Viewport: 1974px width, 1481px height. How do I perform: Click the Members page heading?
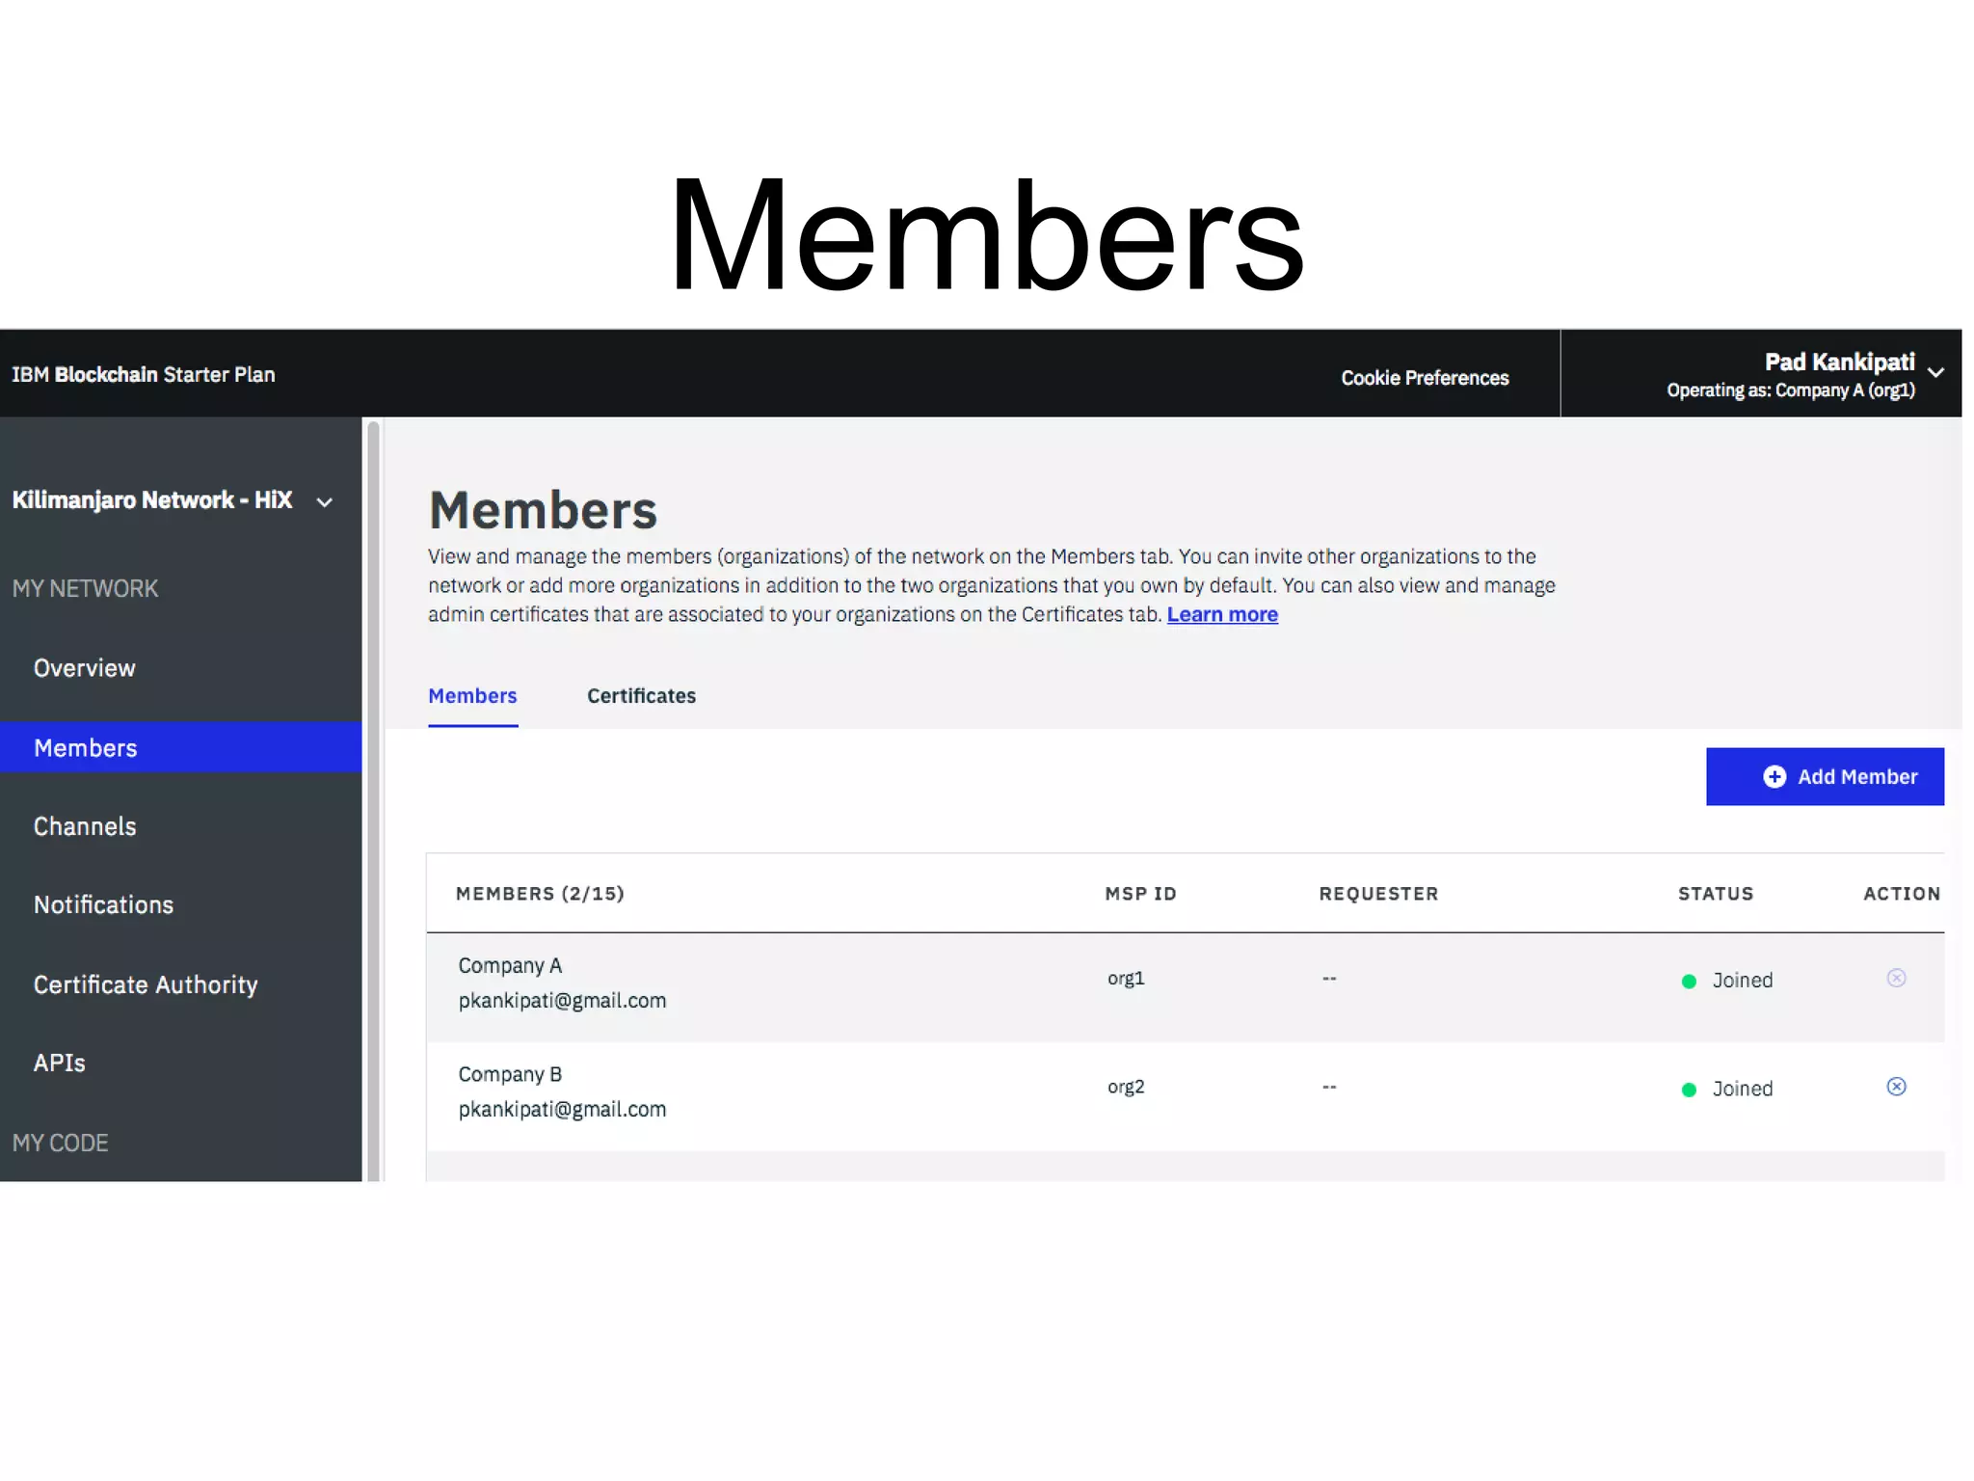[543, 510]
